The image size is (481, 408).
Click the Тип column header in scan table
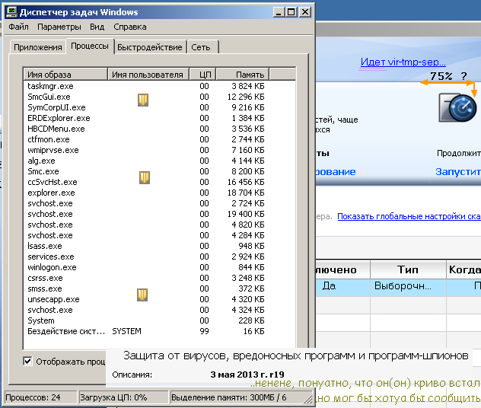point(408,269)
